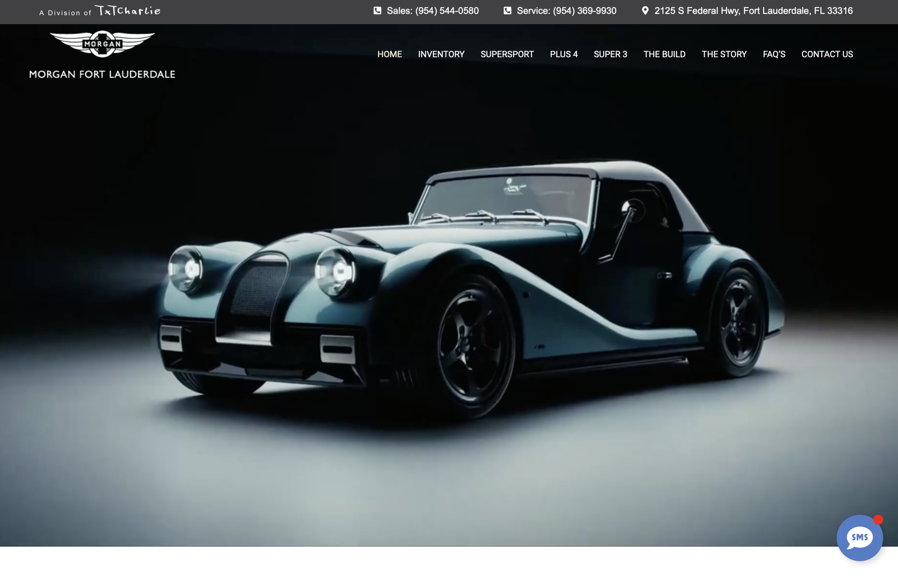The width and height of the screenshot is (898, 576).
Task: Click the map pin address icon
Action: click(645, 11)
